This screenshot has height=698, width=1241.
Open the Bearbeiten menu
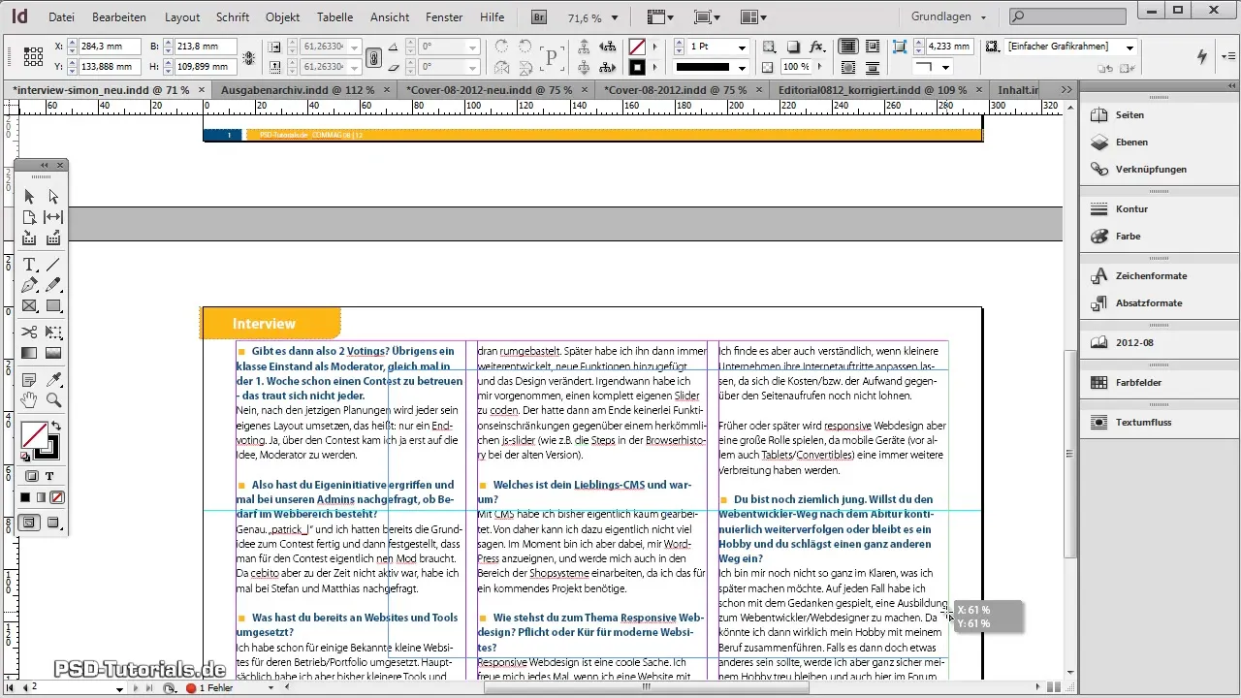tap(119, 17)
